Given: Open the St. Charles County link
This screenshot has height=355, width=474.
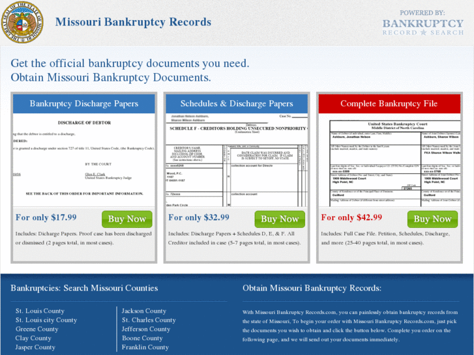Looking at the screenshot, I should point(149,320).
